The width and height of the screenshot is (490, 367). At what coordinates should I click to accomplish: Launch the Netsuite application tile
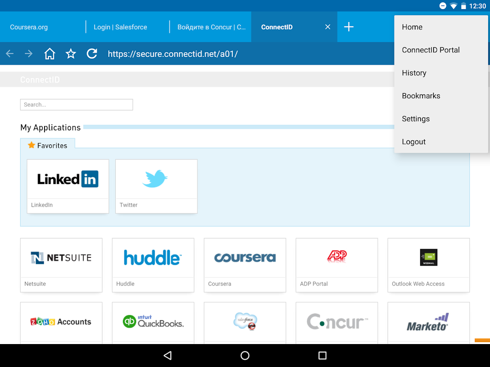[61, 265]
